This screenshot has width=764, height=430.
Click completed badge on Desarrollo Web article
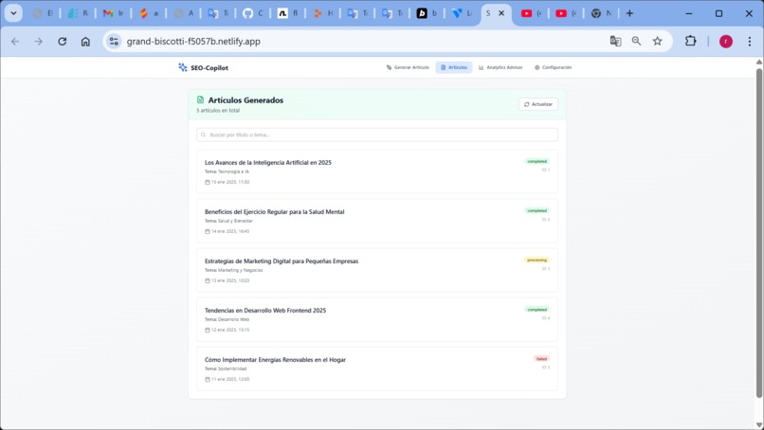coord(537,309)
